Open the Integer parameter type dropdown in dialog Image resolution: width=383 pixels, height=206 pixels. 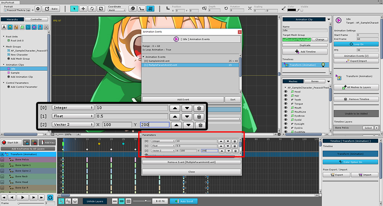[163, 141]
